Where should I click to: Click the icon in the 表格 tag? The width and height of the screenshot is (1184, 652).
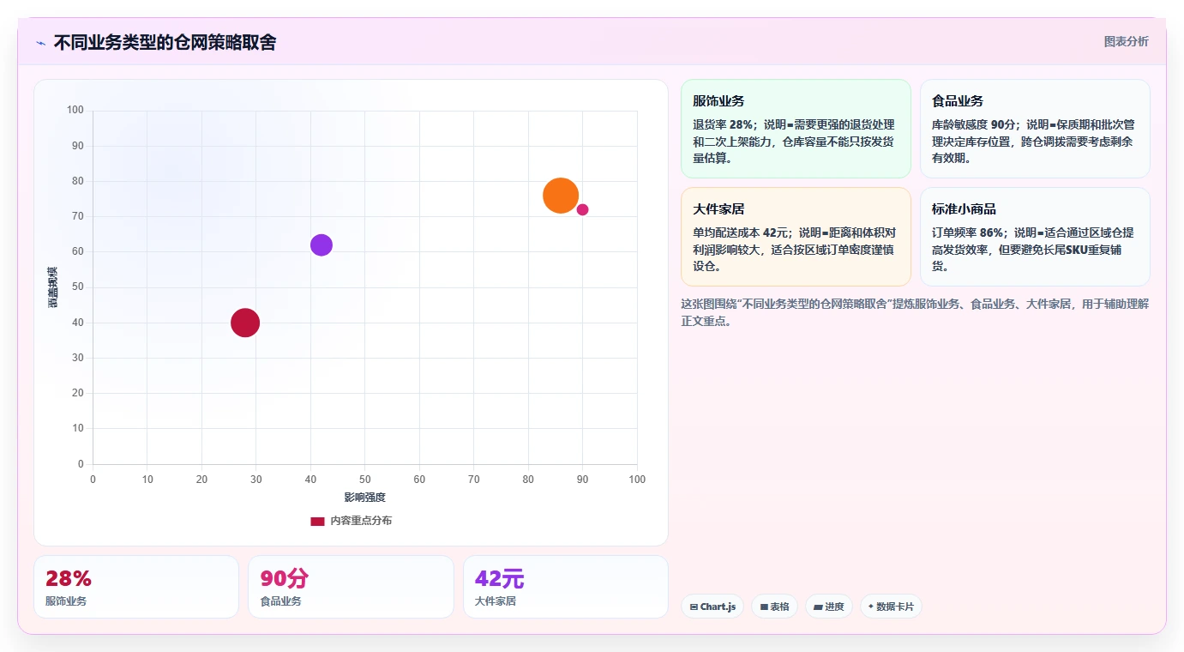[763, 607]
